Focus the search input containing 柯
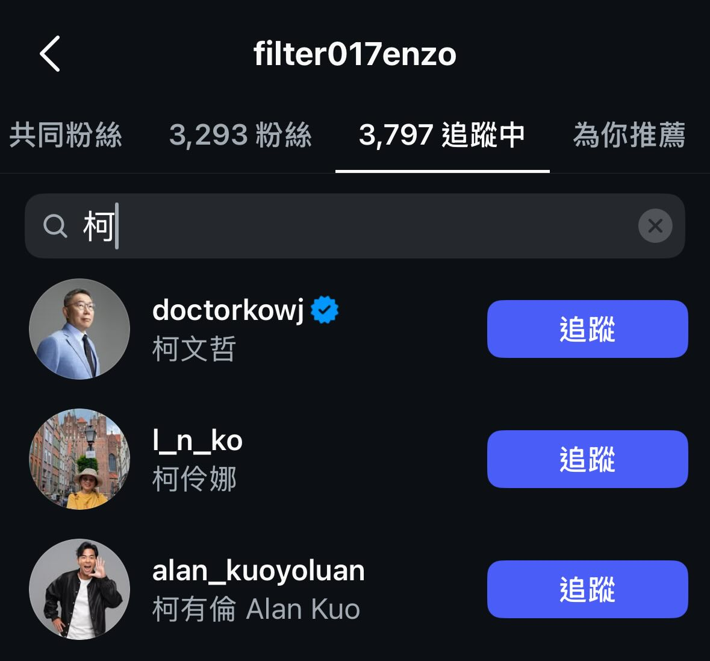Viewport: 710px width, 661px height. (x=355, y=225)
